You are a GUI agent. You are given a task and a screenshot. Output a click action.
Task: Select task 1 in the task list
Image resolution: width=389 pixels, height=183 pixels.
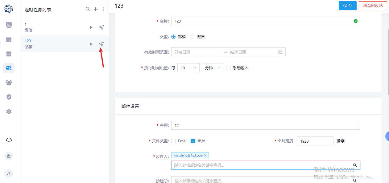point(64,27)
